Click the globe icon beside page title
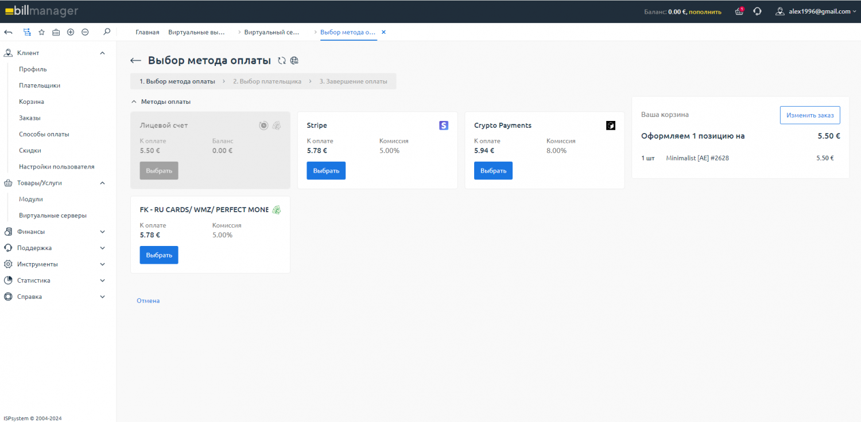 pos(294,61)
